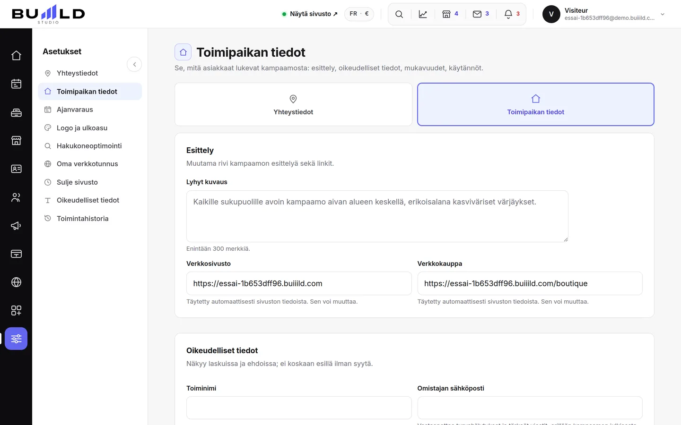
Task: Open the calendar icon in left rail
Action: click(x=16, y=84)
